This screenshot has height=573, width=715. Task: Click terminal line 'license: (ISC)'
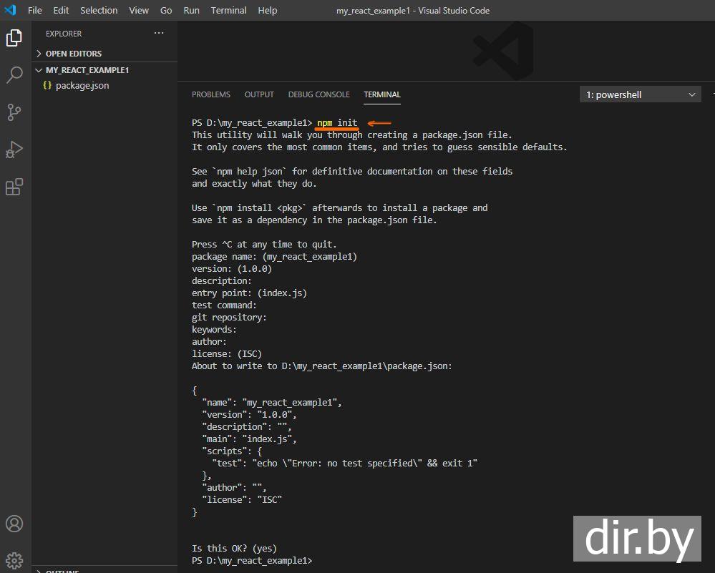pos(227,353)
